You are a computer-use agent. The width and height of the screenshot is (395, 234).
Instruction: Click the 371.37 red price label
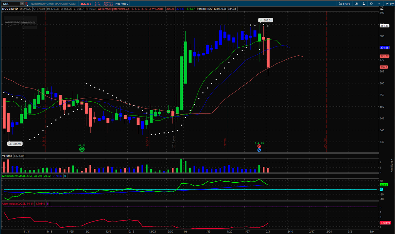384,56
